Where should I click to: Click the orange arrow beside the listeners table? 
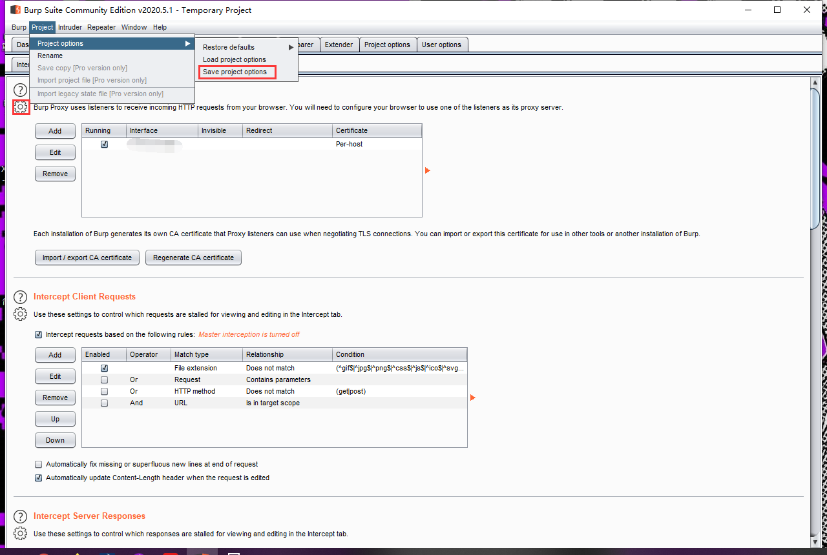(427, 170)
